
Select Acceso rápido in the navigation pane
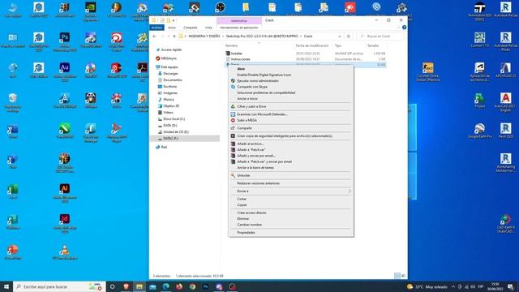171,49
